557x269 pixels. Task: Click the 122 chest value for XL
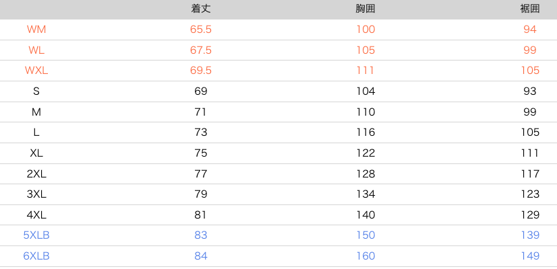(x=365, y=153)
